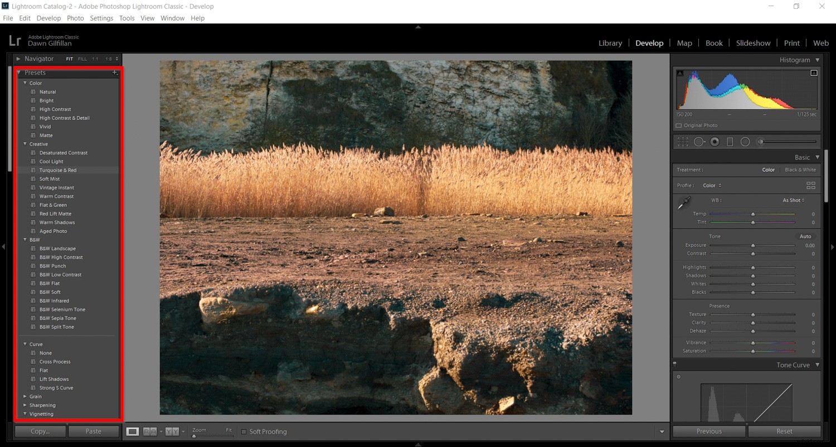
Task: Switch to Black & White treatment
Action: 800,169
